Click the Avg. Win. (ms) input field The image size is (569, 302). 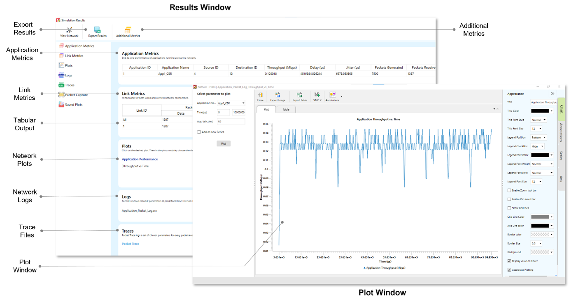pyautogui.click(x=231, y=122)
